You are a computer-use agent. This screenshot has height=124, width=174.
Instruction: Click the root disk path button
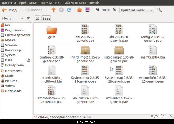pyautogui.click(x=37, y=18)
